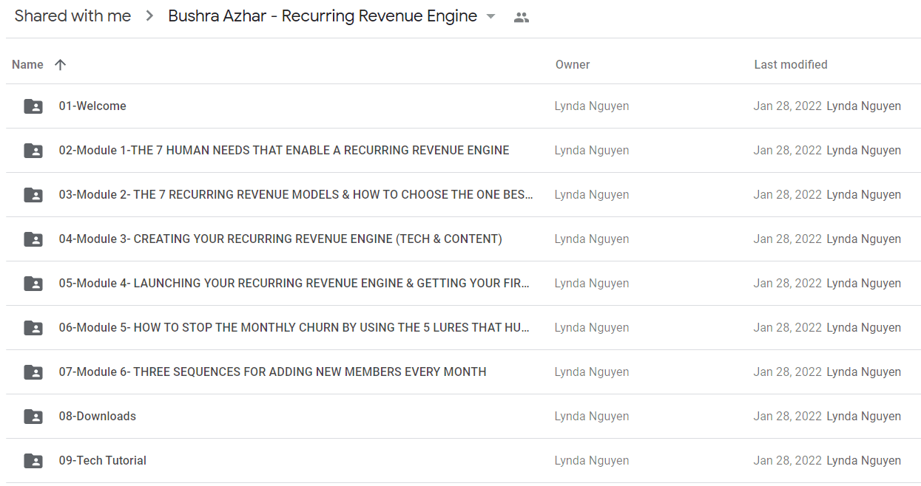Image resolution: width=921 pixels, height=486 pixels.
Task: Click the shared folder icon for 08-Downloads
Action: click(x=33, y=417)
